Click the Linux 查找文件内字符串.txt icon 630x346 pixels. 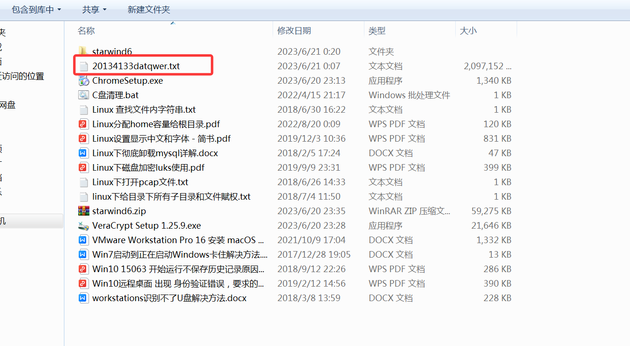coord(83,109)
